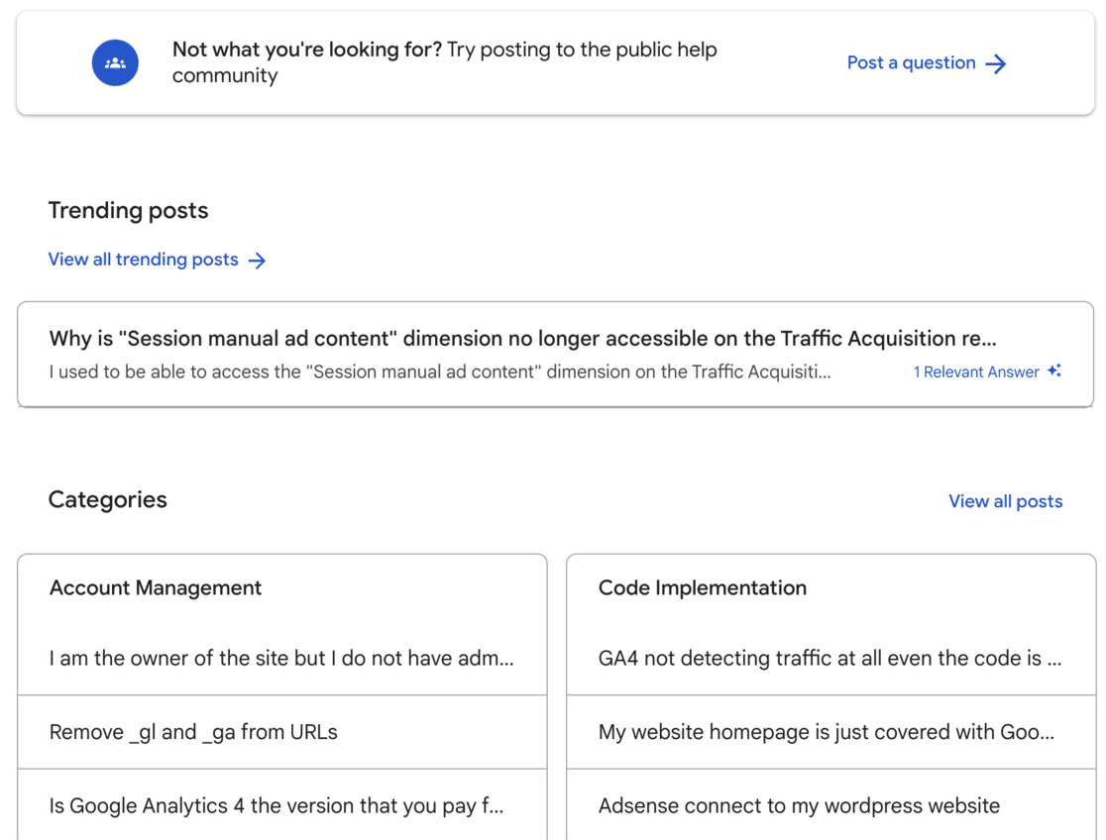Image resolution: width=1106 pixels, height=840 pixels.
Task: Open the "Session manual ad content" trending post title
Action: click(522, 339)
